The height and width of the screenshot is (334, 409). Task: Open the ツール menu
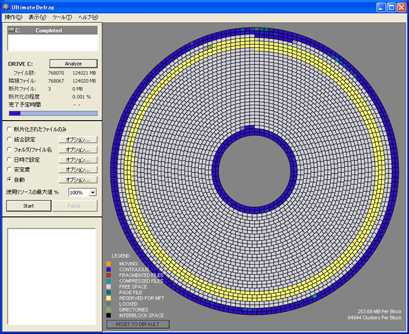pyautogui.click(x=62, y=17)
